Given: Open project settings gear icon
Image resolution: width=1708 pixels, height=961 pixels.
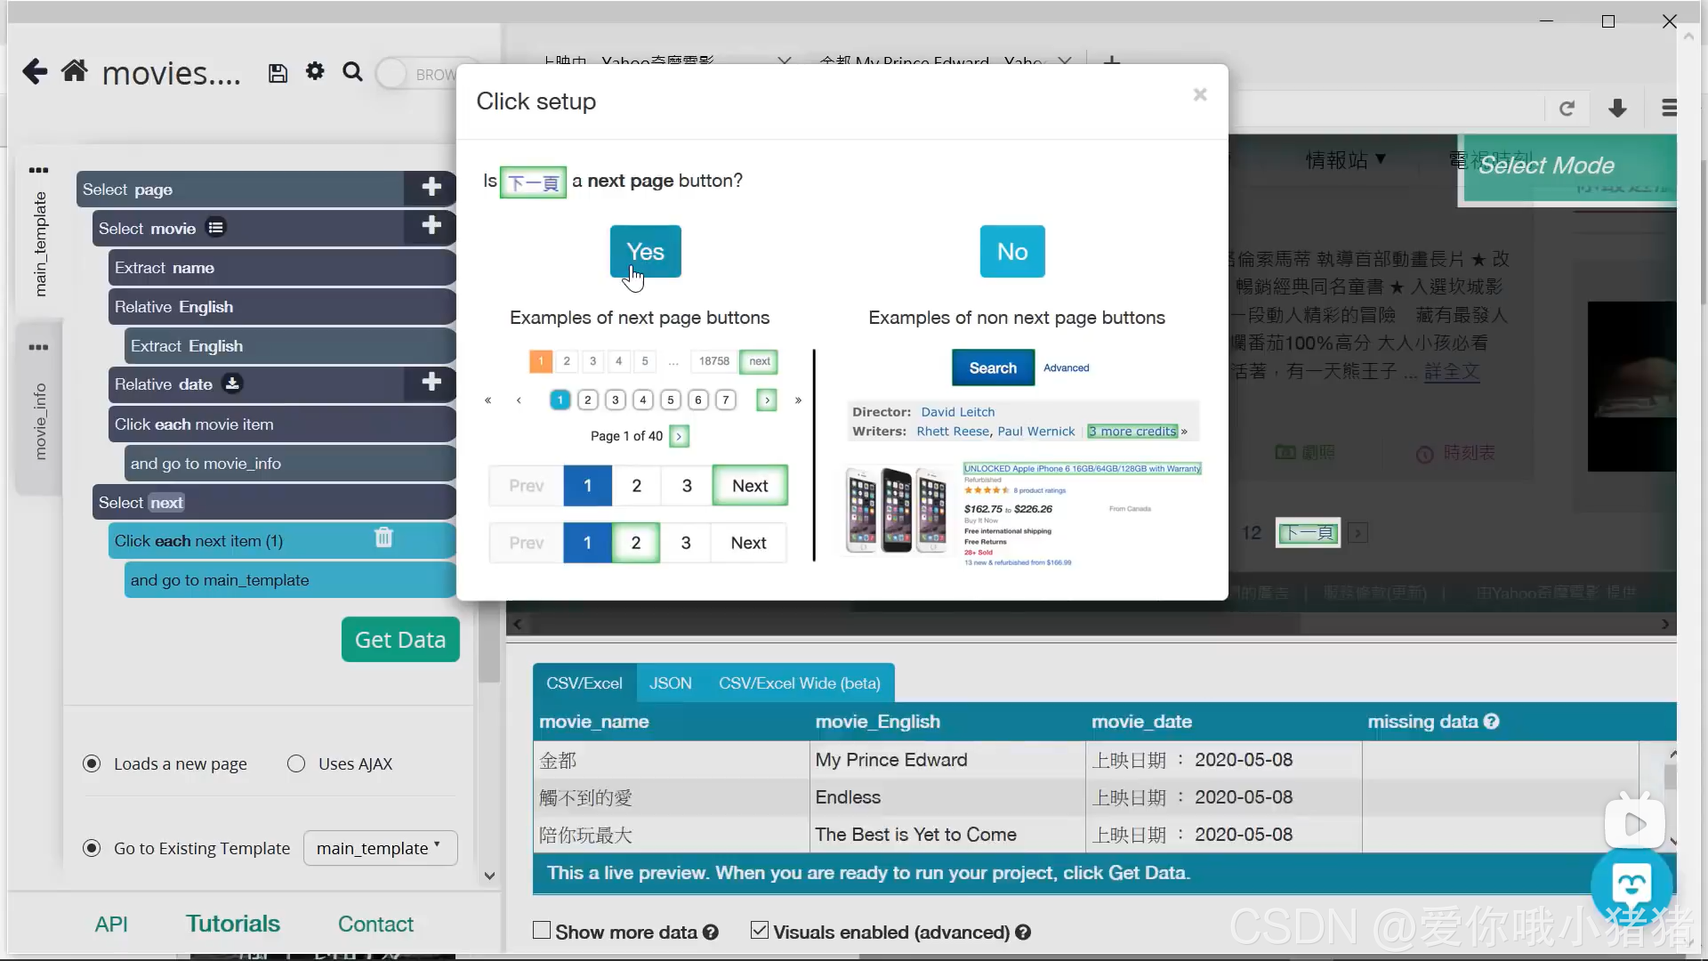Looking at the screenshot, I should [315, 71].
